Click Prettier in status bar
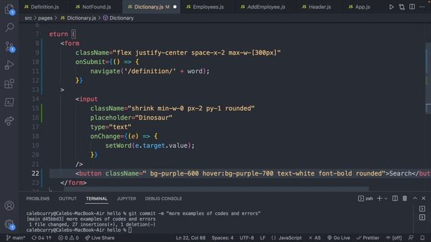431x242 pixels. pyautogui.click(x=368, y=237)
